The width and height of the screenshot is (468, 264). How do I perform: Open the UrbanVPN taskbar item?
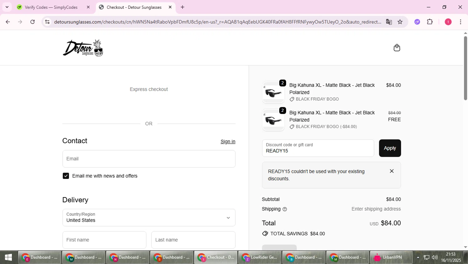pyautogui.click(x=392, y=257)
